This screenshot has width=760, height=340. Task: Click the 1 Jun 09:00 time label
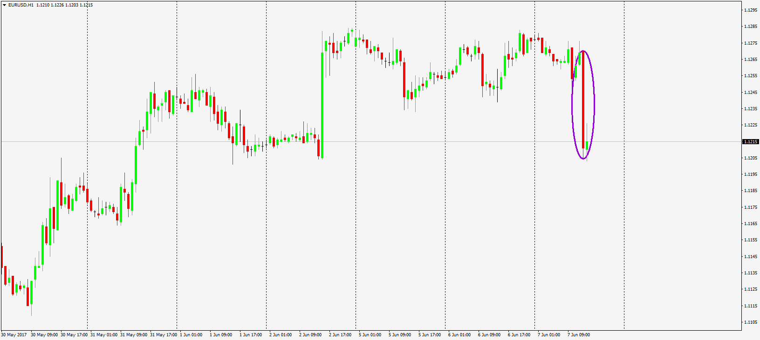(221, 335)
